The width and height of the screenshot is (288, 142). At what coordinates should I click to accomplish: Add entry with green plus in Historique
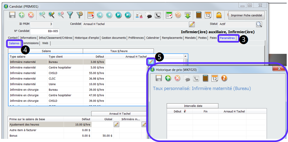click(168, 78)
